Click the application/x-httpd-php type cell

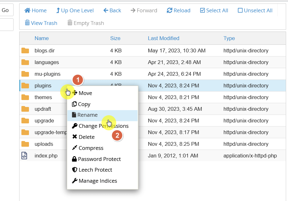[x=250, y=156]
